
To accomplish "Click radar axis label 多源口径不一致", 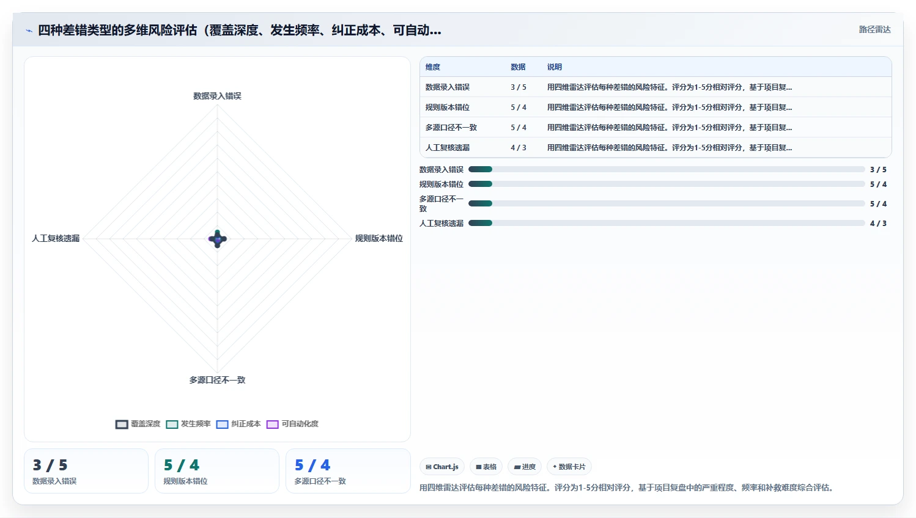I will pos(217,380).
